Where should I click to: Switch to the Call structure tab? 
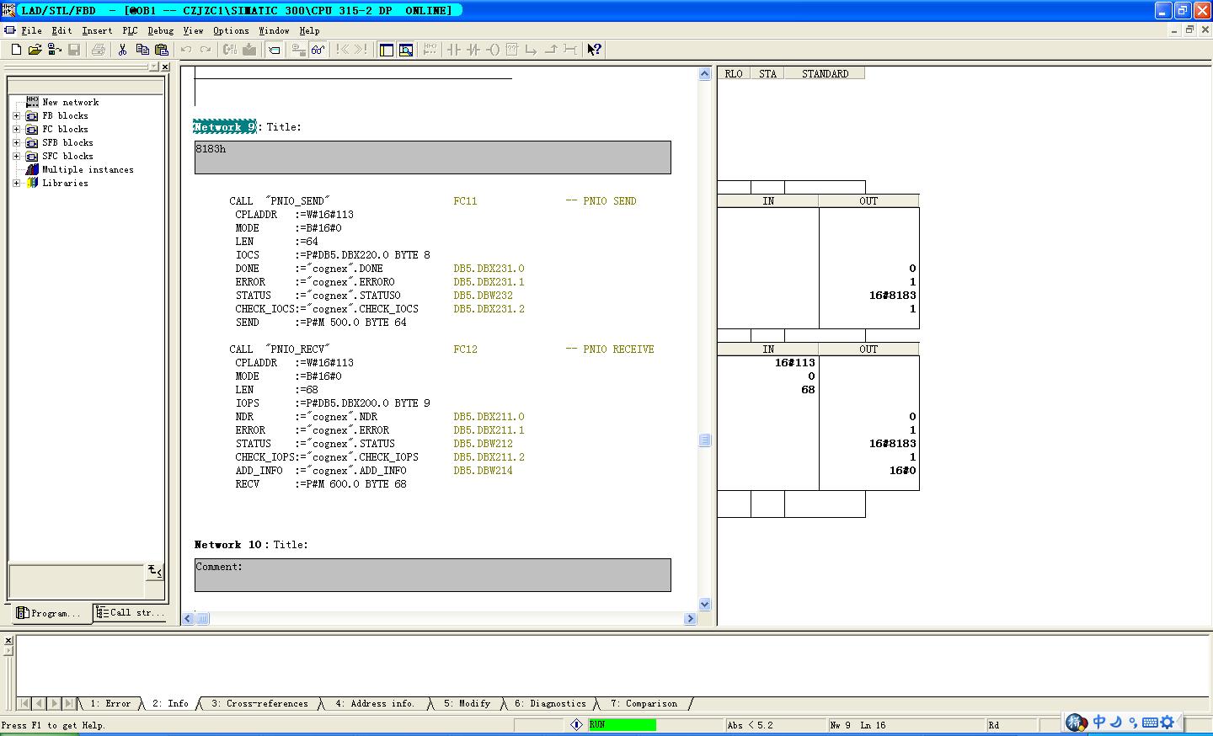coord(130,612)
